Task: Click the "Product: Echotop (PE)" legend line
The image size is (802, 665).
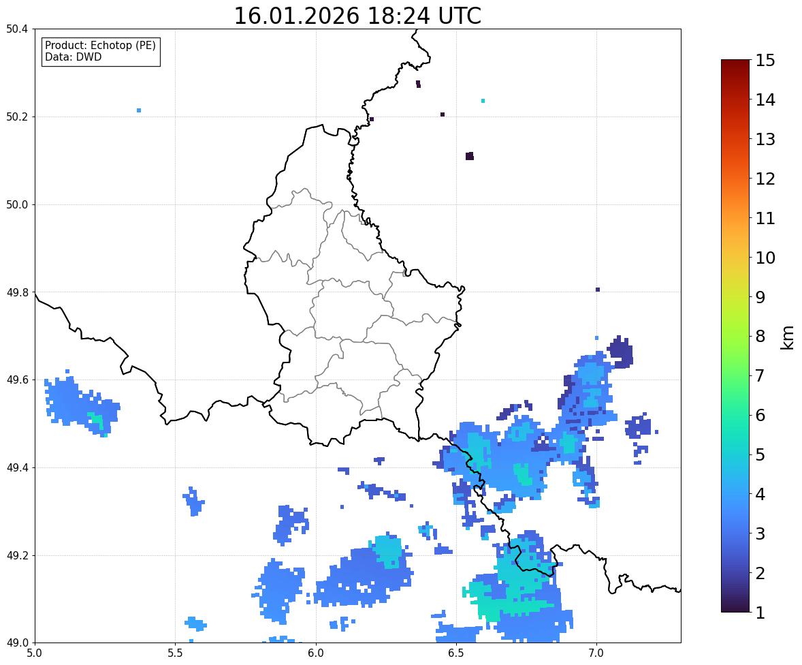Action: point(100,46)
